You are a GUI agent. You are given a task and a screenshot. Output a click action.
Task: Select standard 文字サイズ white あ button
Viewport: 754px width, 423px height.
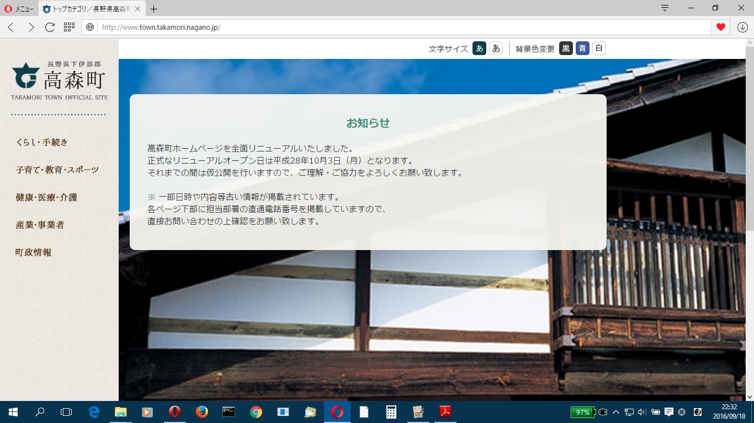coord(496,48)
